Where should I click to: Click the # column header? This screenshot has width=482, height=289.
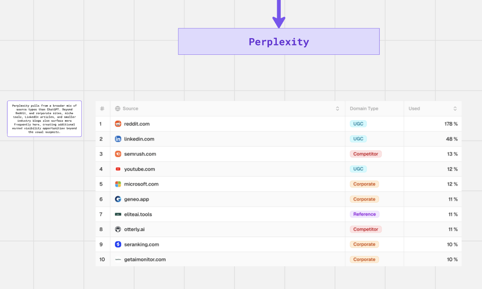(102, 109)
